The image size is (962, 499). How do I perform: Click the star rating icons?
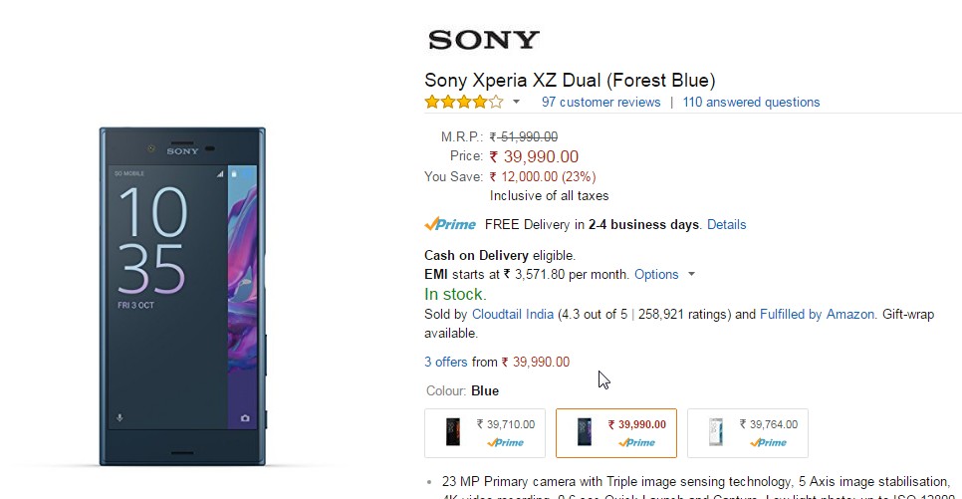point(464,102)
